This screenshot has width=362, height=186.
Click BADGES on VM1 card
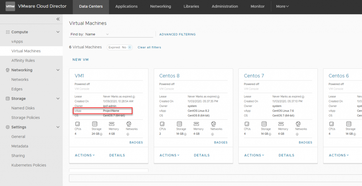tap(136, 143)
